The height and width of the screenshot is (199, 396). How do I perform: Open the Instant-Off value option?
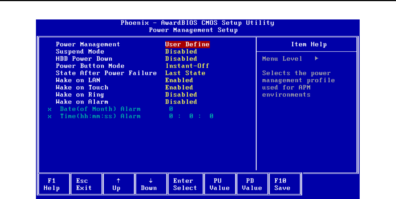[x=188, y=66]
